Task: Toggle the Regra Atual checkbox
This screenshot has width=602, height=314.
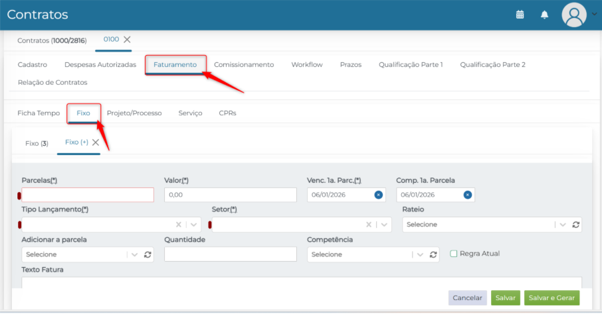Action: (x=453, y=254)
